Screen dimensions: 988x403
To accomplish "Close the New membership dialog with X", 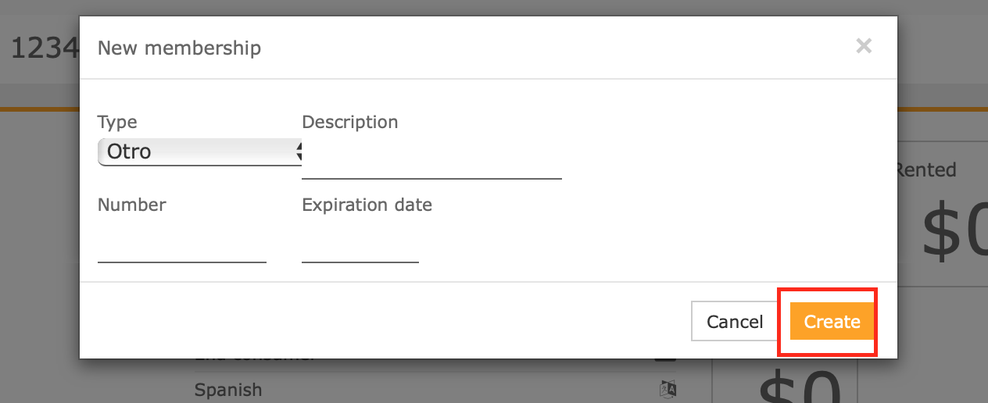I will click(864, 46).
